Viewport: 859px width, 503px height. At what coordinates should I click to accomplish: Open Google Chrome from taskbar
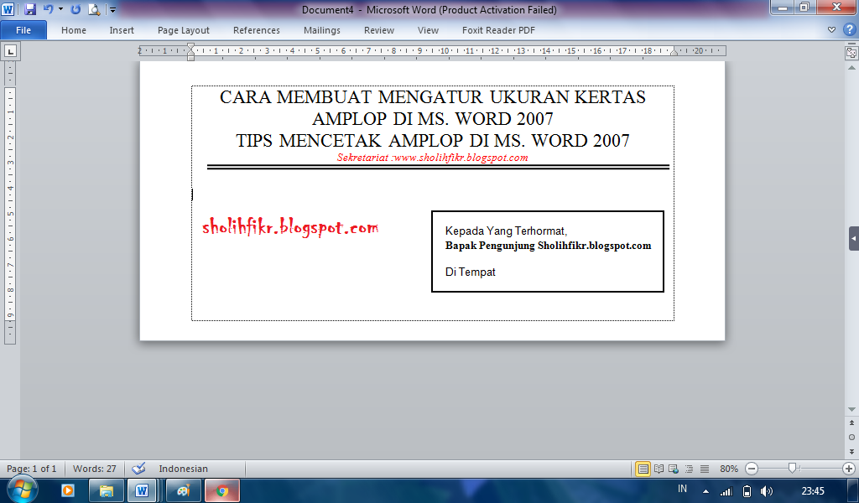click(221, 490)
